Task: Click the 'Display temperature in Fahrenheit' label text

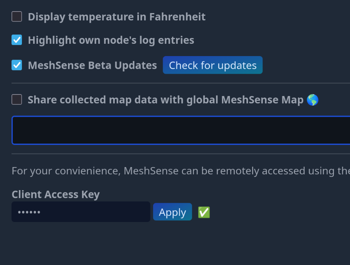Action: [x=117, y=17]
